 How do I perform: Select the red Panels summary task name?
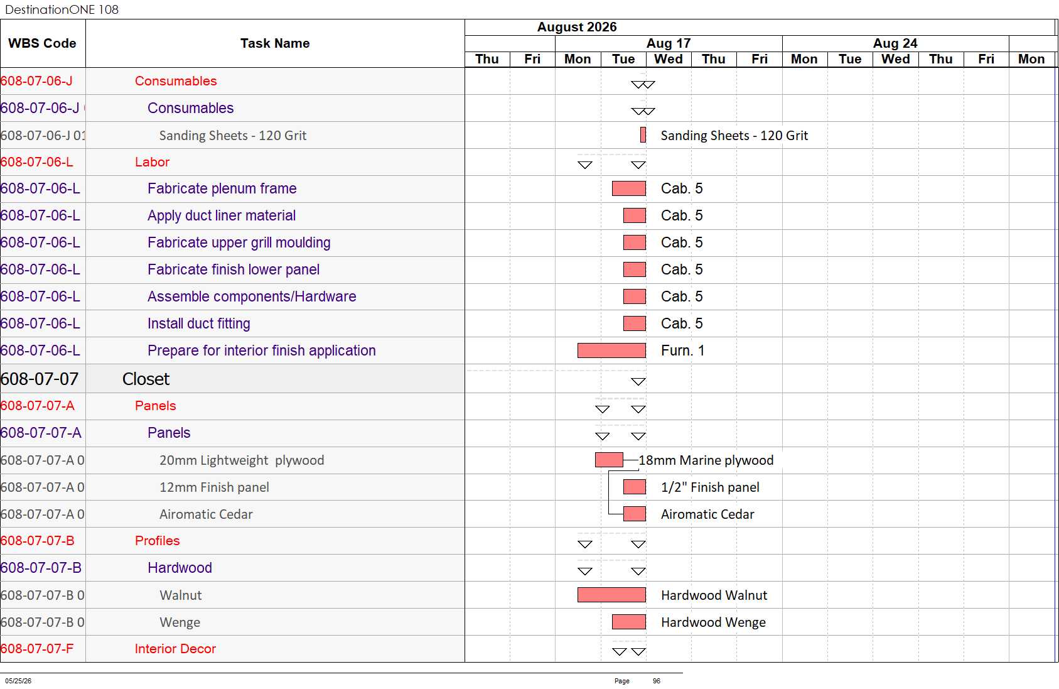pos(155,406)
